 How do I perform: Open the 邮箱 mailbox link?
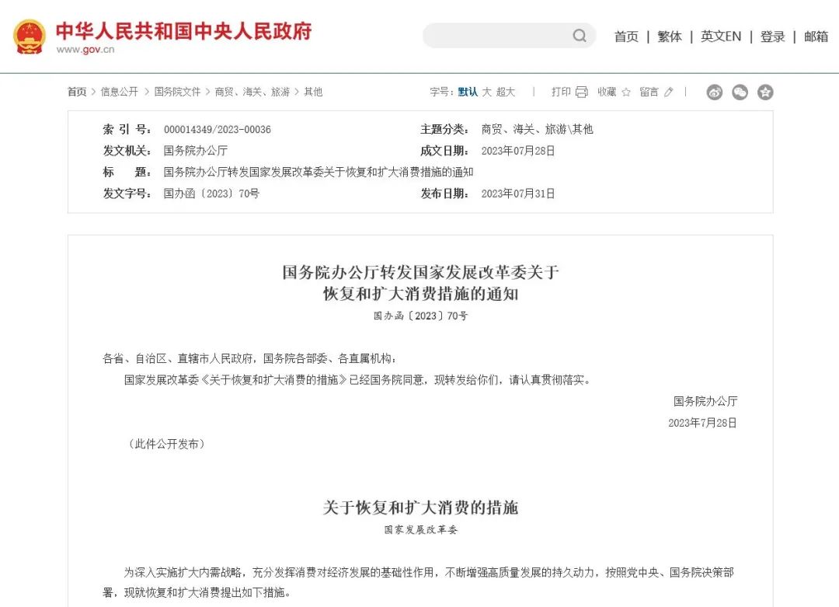pyautogui.click(x=816, y=37)
